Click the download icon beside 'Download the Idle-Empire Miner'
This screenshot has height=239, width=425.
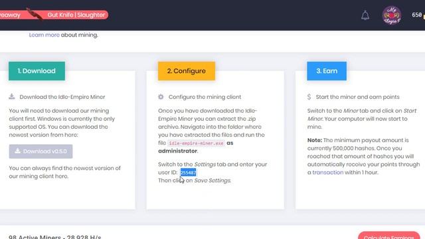click(12, 96)
